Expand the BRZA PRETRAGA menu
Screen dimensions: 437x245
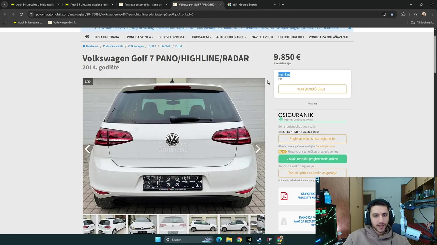(108, 37)
